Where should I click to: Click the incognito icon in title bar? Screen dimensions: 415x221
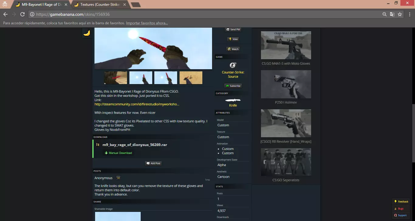(x=5, y=4)
